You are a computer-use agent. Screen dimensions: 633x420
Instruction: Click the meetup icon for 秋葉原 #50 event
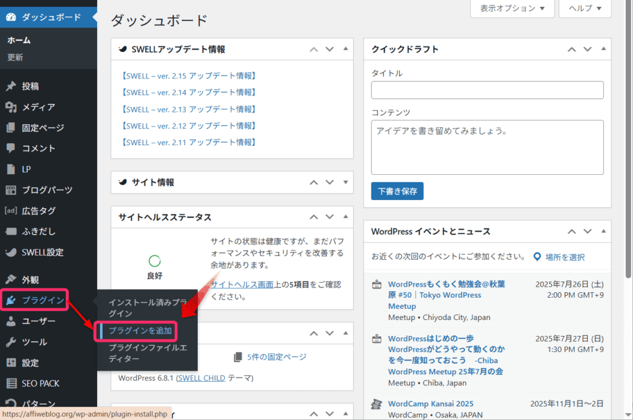point(376,285)
